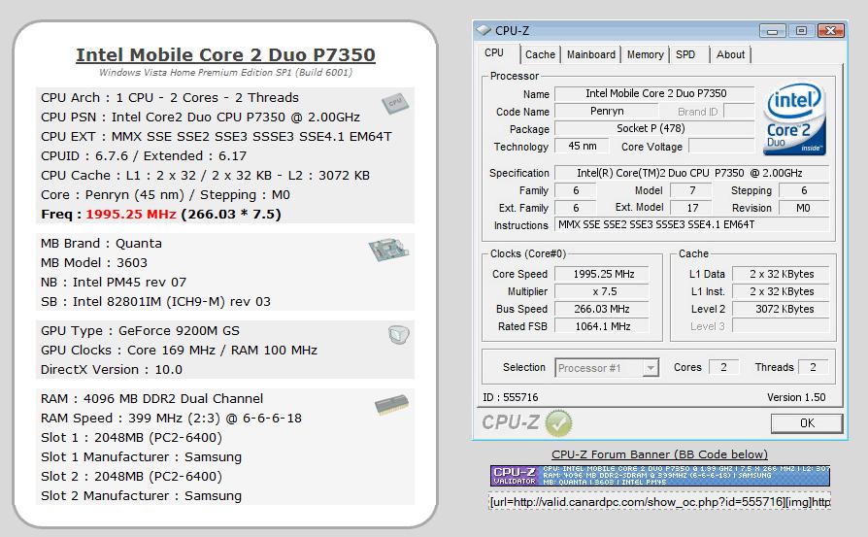This screenshot has height=537, width=868.
Task: Select the BB code URL text field
Action: coord(660,502)
